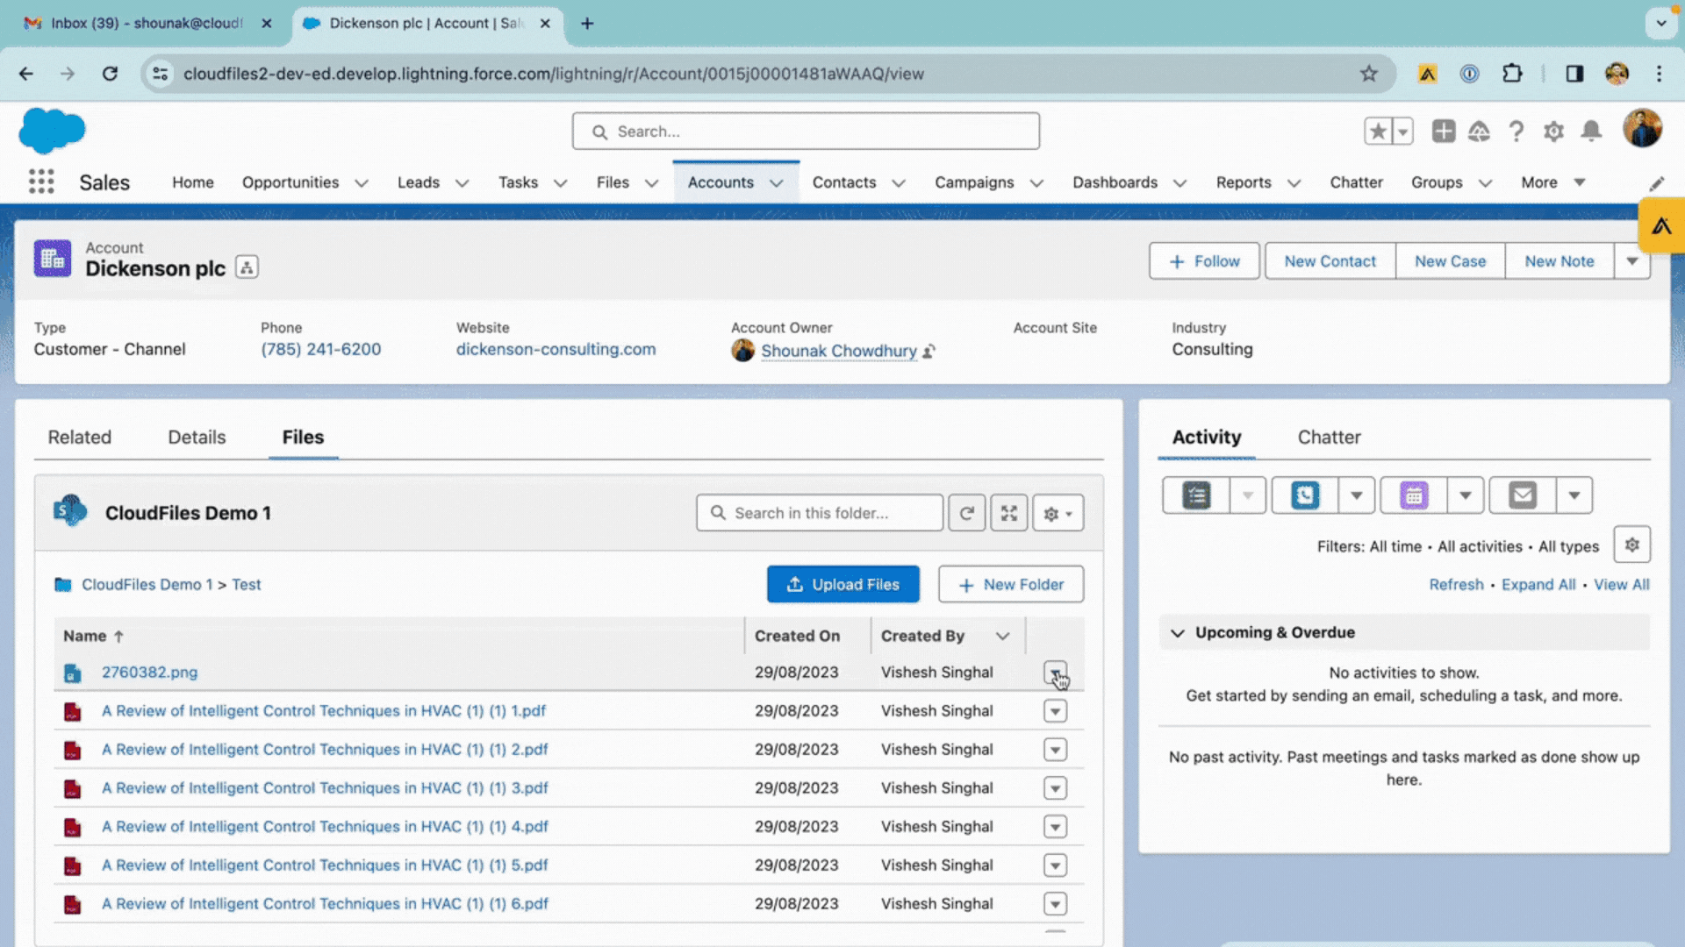Switch to the Chatter tab
The height and width of the screenshot is (947, 1685).
pos(1329,437)
